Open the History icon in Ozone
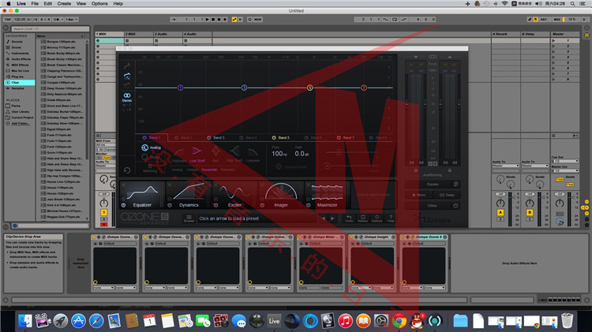The height and width of the screenshot is (332, 592). coord(363,218)
